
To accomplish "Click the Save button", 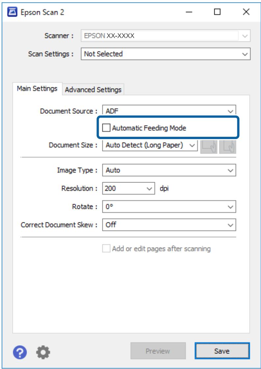I will pyautogui.click(x=222, y=351).
